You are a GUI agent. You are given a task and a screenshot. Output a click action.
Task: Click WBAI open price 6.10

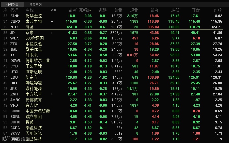(196, 38)
